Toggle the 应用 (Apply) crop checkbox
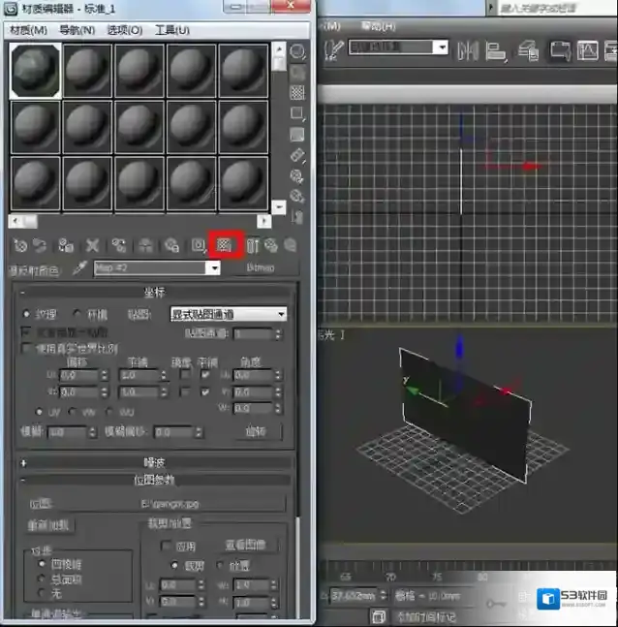The image size is (618, 627). (x=166, y=546)
